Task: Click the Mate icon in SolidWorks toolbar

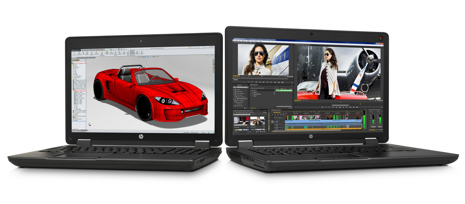Action: coord(83,53)
